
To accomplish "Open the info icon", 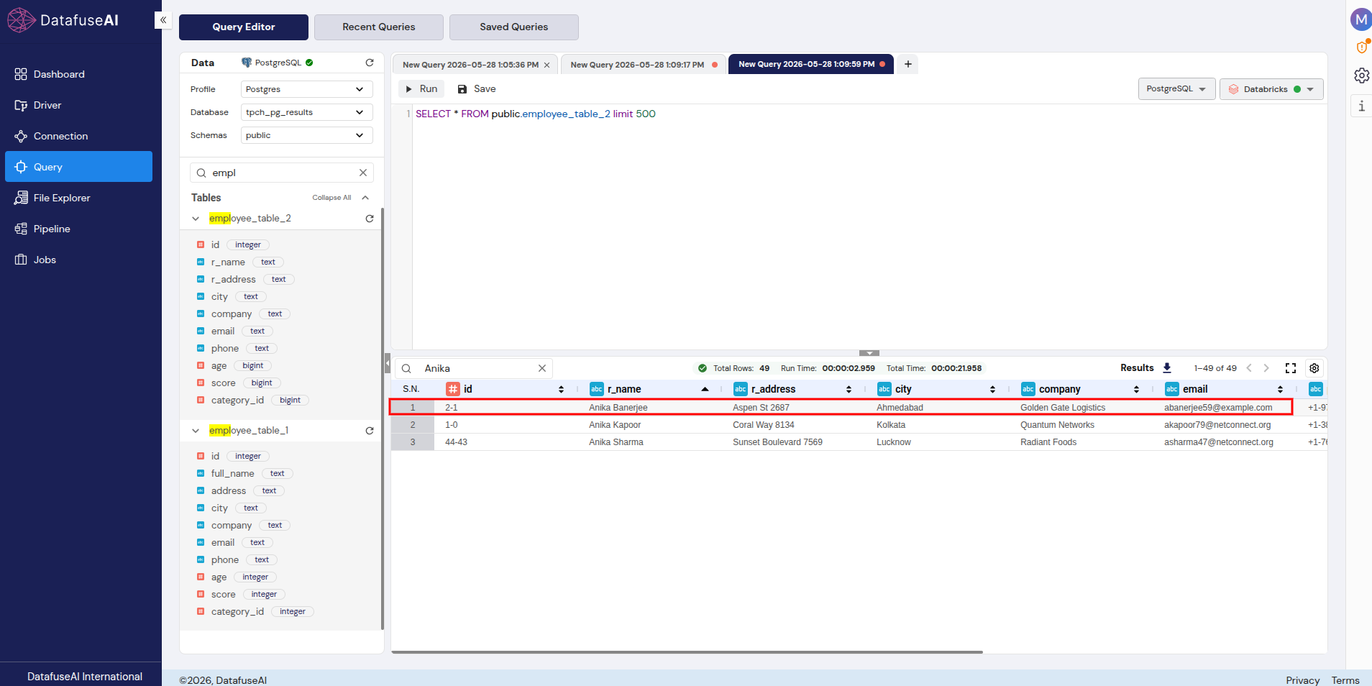I will tap(1361, 106).
